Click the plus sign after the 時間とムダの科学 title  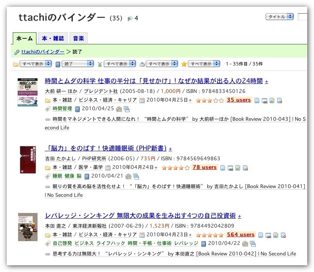(266, 82)
